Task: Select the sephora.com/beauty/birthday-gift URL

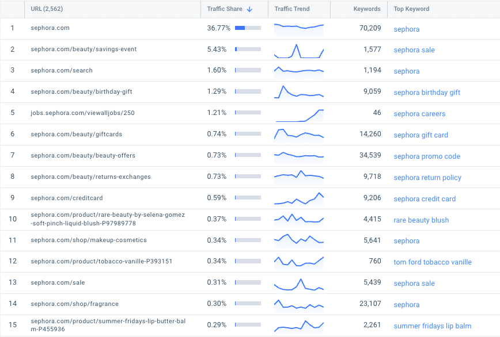Action: click(x=81, y=91)
